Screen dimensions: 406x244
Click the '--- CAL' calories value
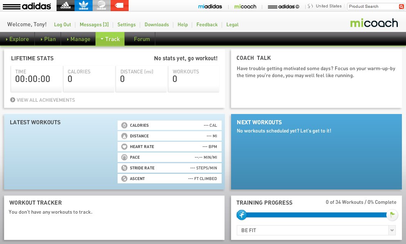(210, 125)
